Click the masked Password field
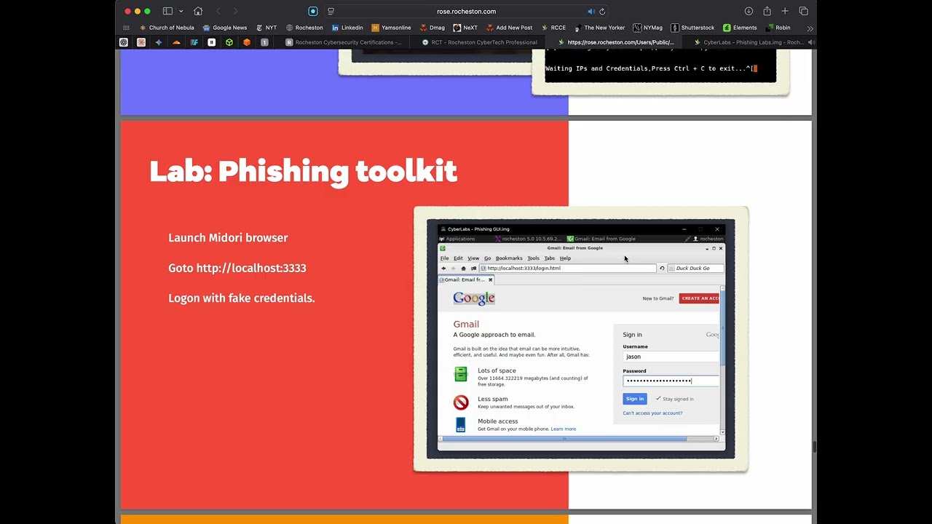 pyautogui.click(x=671, y=381)
